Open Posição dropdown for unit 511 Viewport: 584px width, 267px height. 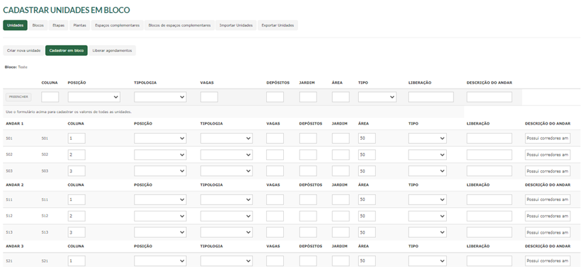click(160, 200)
